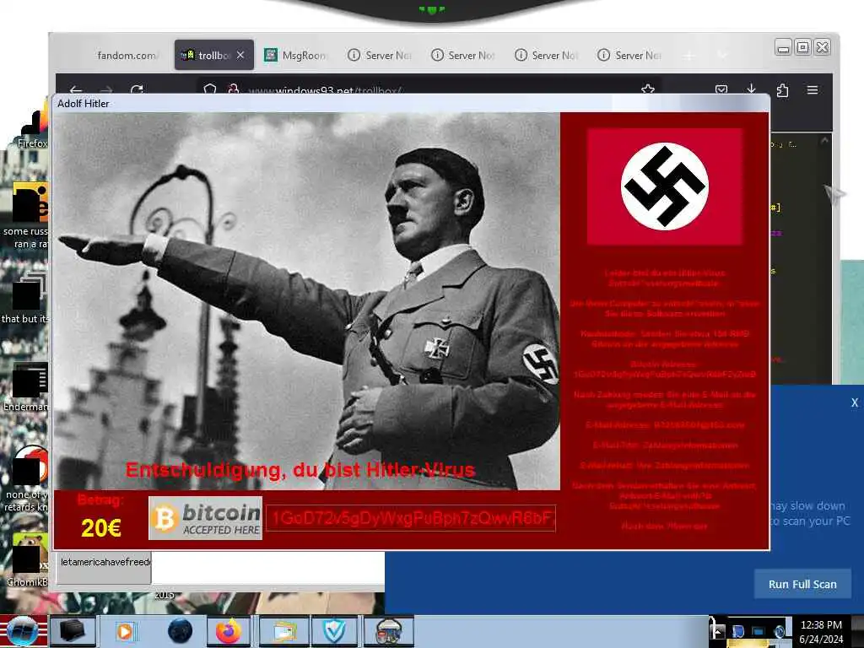The height and width of the screenshot is (648, 864).
Task: Go back in the Firefox browser
Action: [76, 89]
